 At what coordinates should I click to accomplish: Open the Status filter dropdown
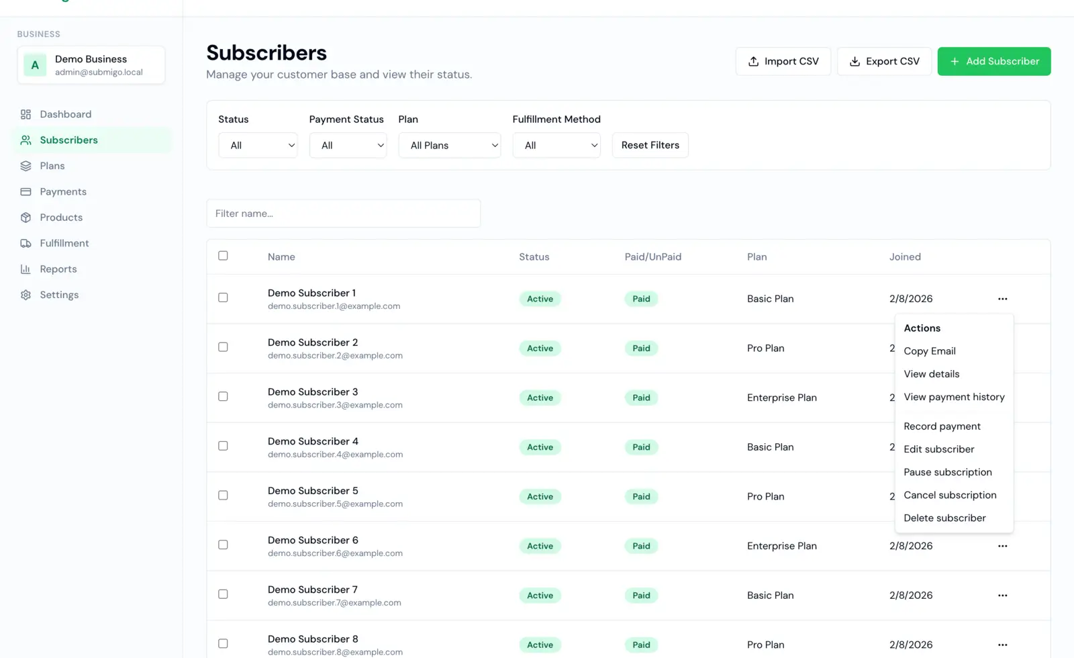click(257, 145)
